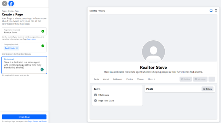Image resolution: width=221 pixels, height=123 pixels.
Task: Click into the Bio text area
Action: (24, 65)
